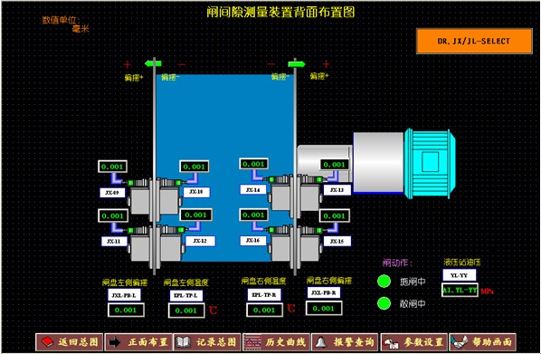The image size is (541, 354).
Task: Click the bell icon for 报警查询
Action: point(320,342)
